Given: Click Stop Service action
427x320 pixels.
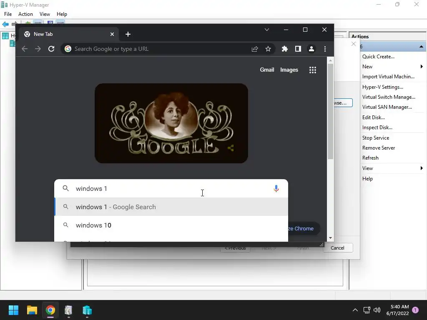Looking at the screenshot, I should [x=376, y=138].
